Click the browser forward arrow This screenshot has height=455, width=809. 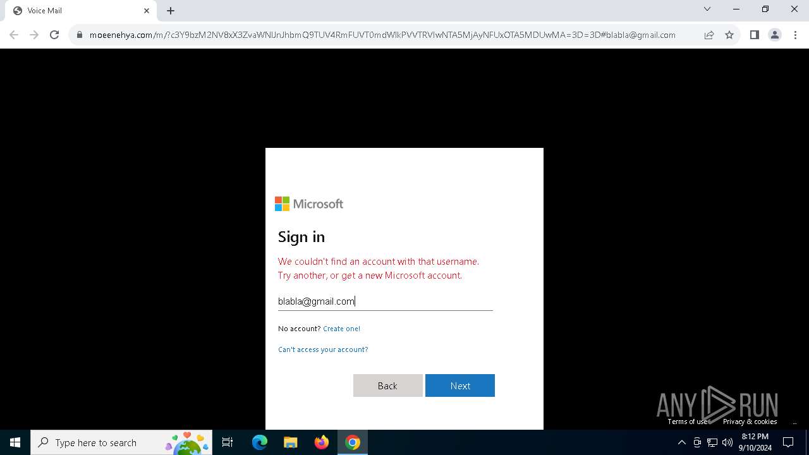coord(34,35)
